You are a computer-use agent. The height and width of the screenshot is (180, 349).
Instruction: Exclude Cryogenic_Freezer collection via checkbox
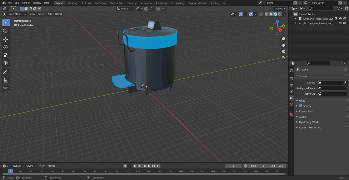(x=336, y=18)
